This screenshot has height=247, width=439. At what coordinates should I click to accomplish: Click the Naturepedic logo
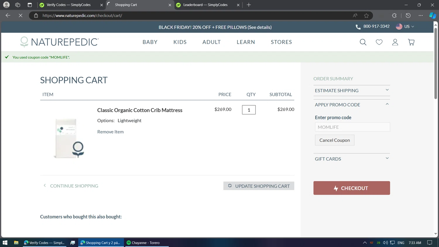[x=59, y=42]
